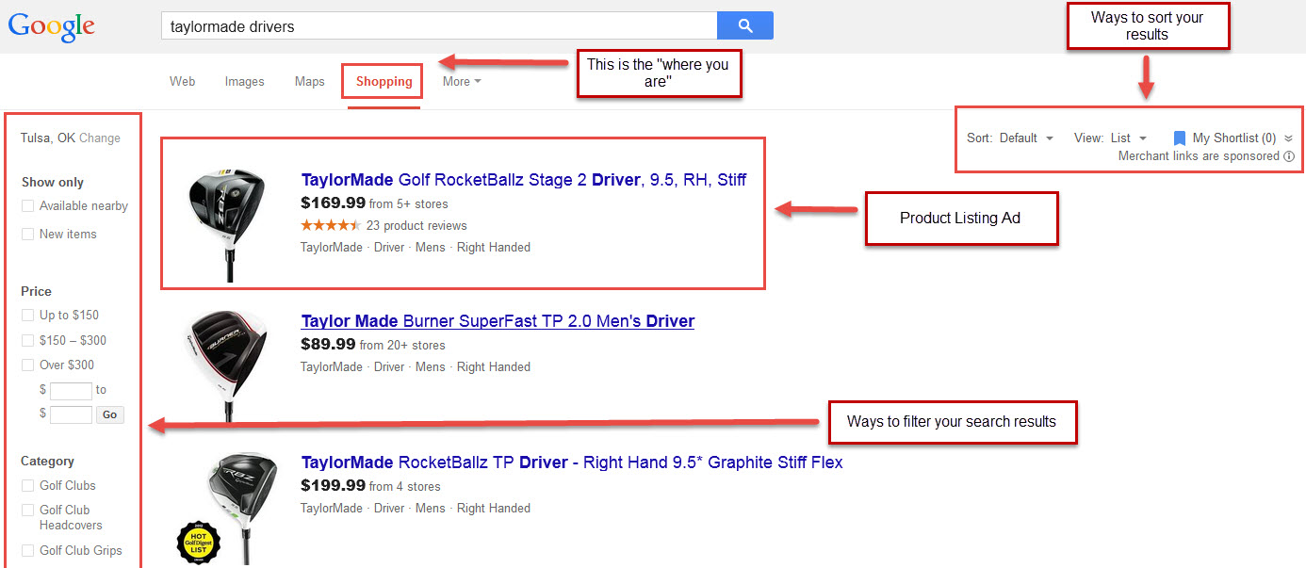The width and height of the screenshot is (1306, 568).
Task: Open the Sort Default dropdown
Action: [1027, 138]
